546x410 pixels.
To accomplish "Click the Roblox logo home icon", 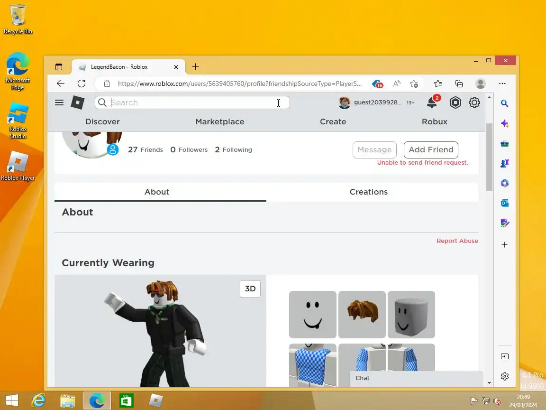I will 77,102.
